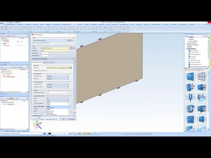
Task: Click the OK button
Action: (x=64, y=119)
